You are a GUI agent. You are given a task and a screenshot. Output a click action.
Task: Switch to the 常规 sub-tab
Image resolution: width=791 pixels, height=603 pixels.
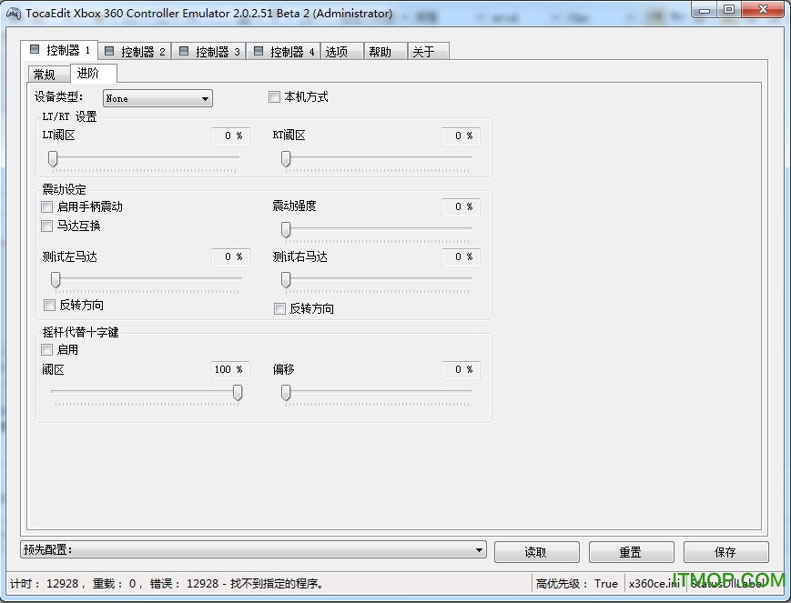47,75
